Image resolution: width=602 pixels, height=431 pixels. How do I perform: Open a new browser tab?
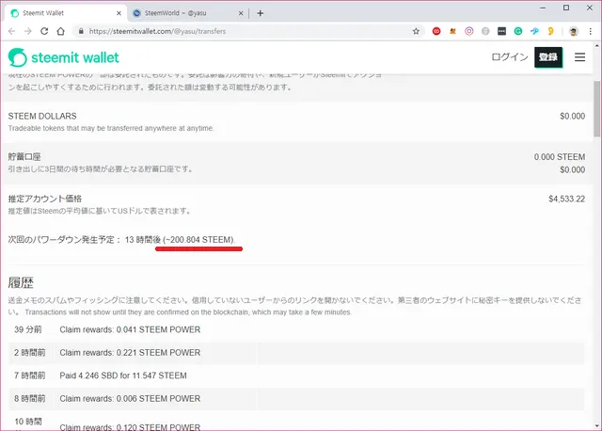coord(261,13)
